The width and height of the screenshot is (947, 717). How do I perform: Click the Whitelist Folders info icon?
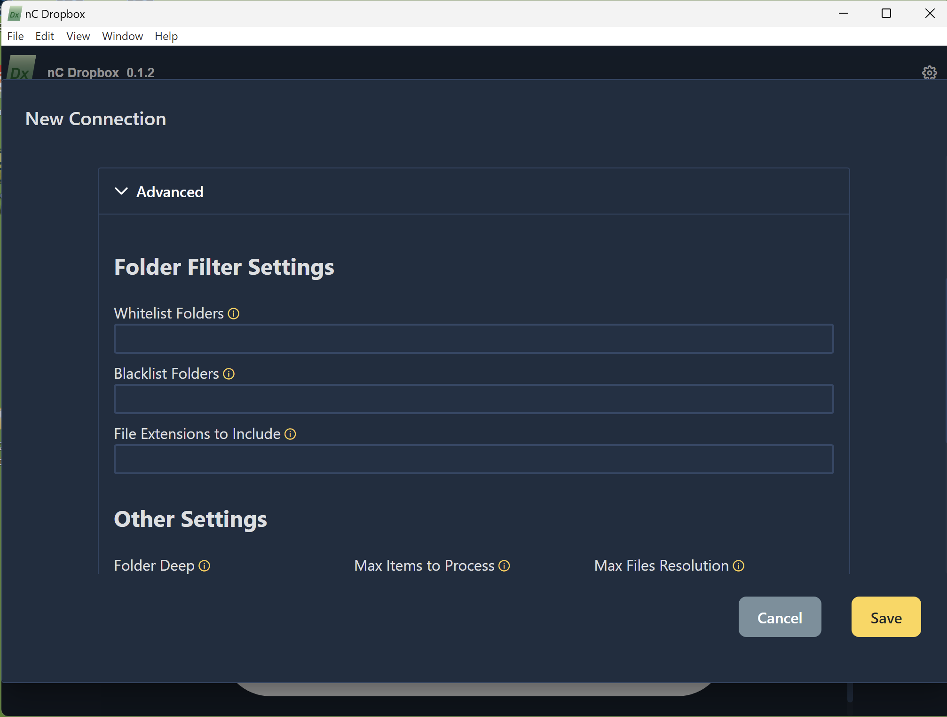coord(234,313)
